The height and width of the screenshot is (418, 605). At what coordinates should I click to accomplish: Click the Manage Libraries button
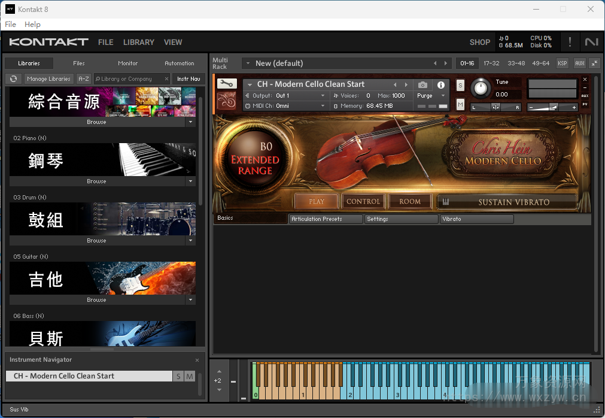[48, 79]
